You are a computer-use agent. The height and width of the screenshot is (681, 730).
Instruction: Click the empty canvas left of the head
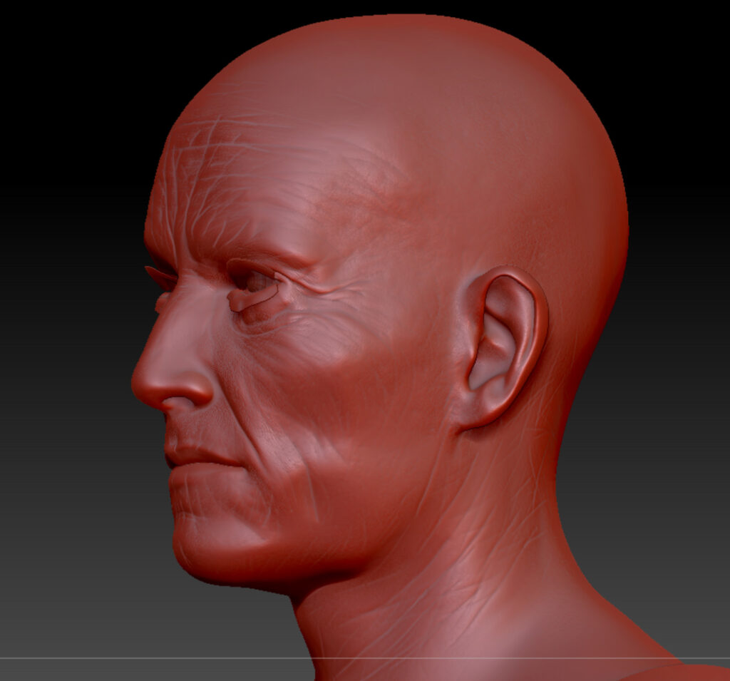[64, 321]
